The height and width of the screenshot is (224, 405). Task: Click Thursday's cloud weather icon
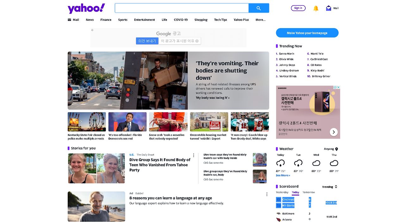click(x=334, y=163)
